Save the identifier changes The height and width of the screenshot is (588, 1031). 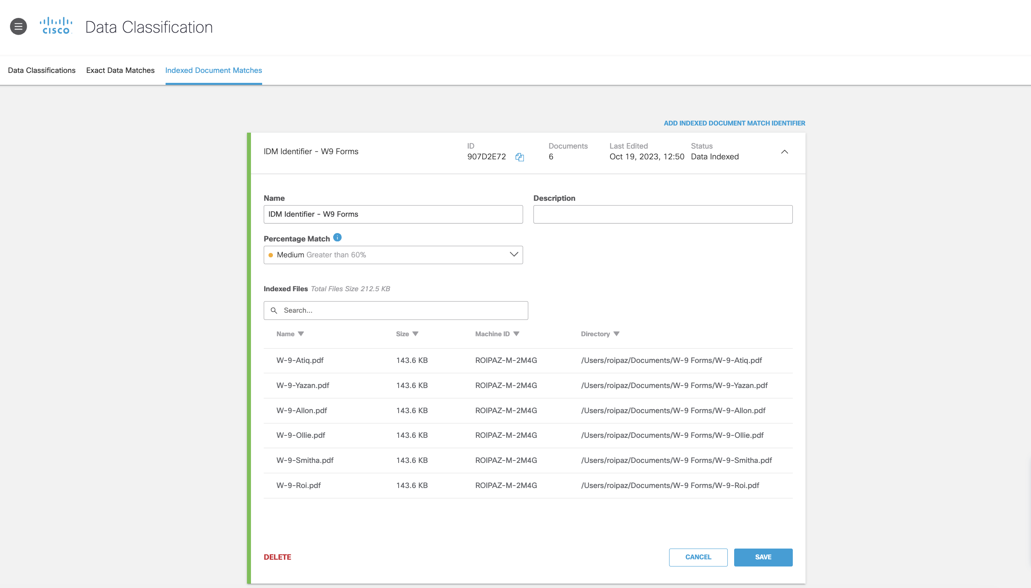[763, 557]
